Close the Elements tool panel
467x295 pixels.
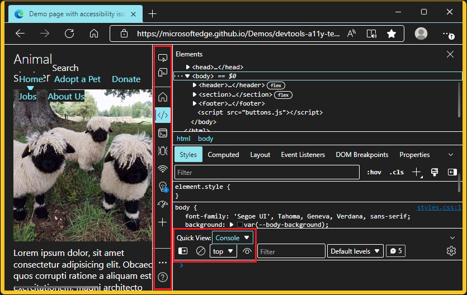tap(450, 54)
